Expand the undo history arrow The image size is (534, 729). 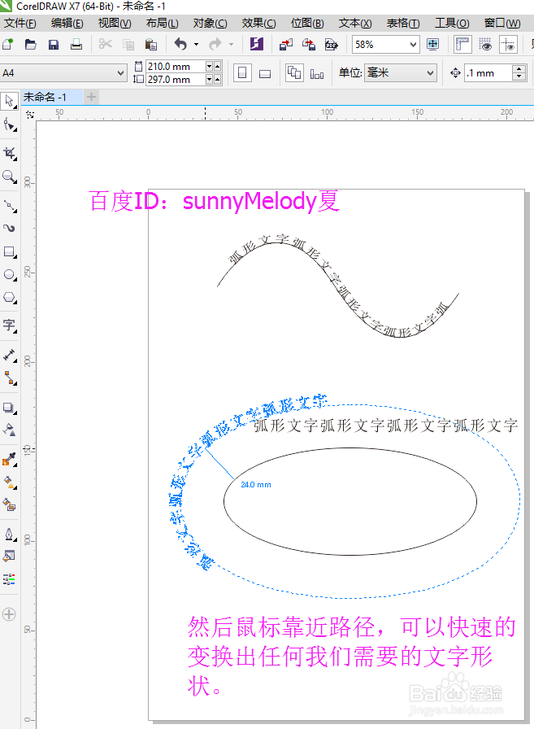point(197,45)
